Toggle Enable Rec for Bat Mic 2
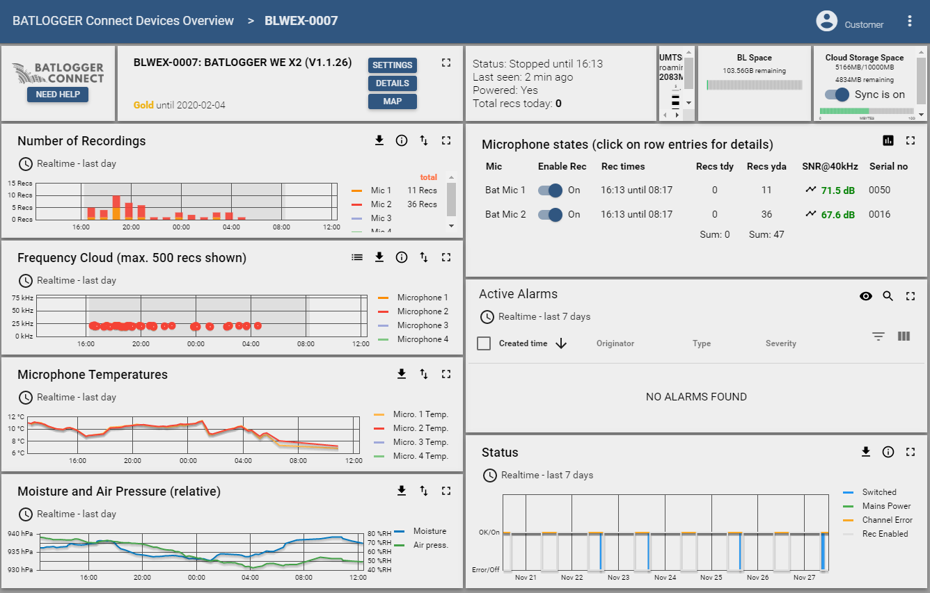The height and width of the screenshot is (593, 930). pos(551,214)
